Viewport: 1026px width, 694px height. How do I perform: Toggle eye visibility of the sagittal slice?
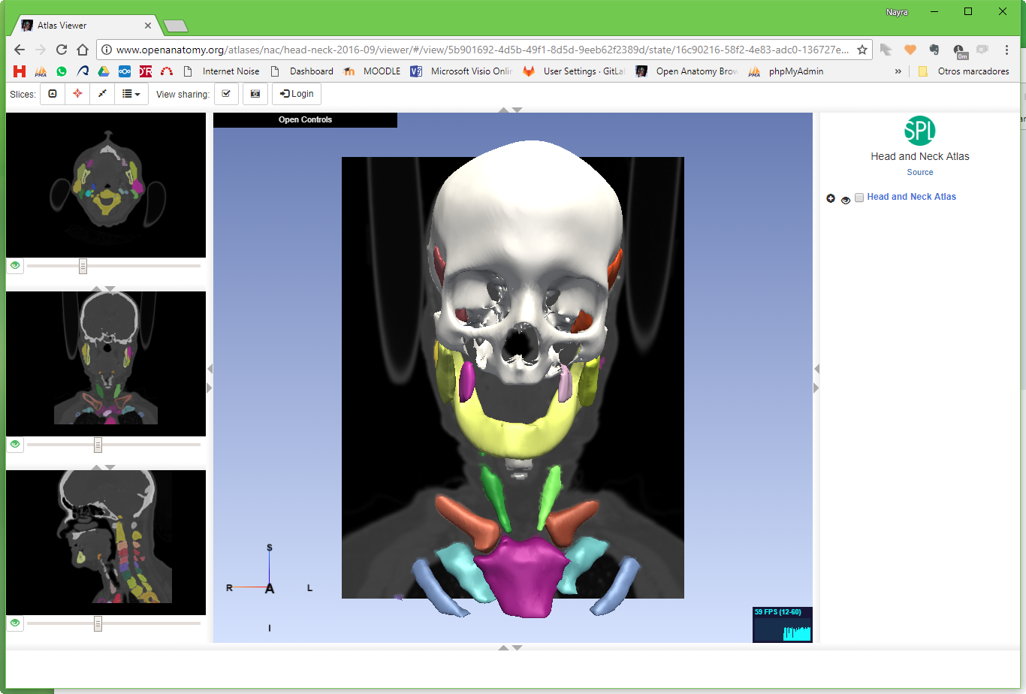(x=15, y=623)
